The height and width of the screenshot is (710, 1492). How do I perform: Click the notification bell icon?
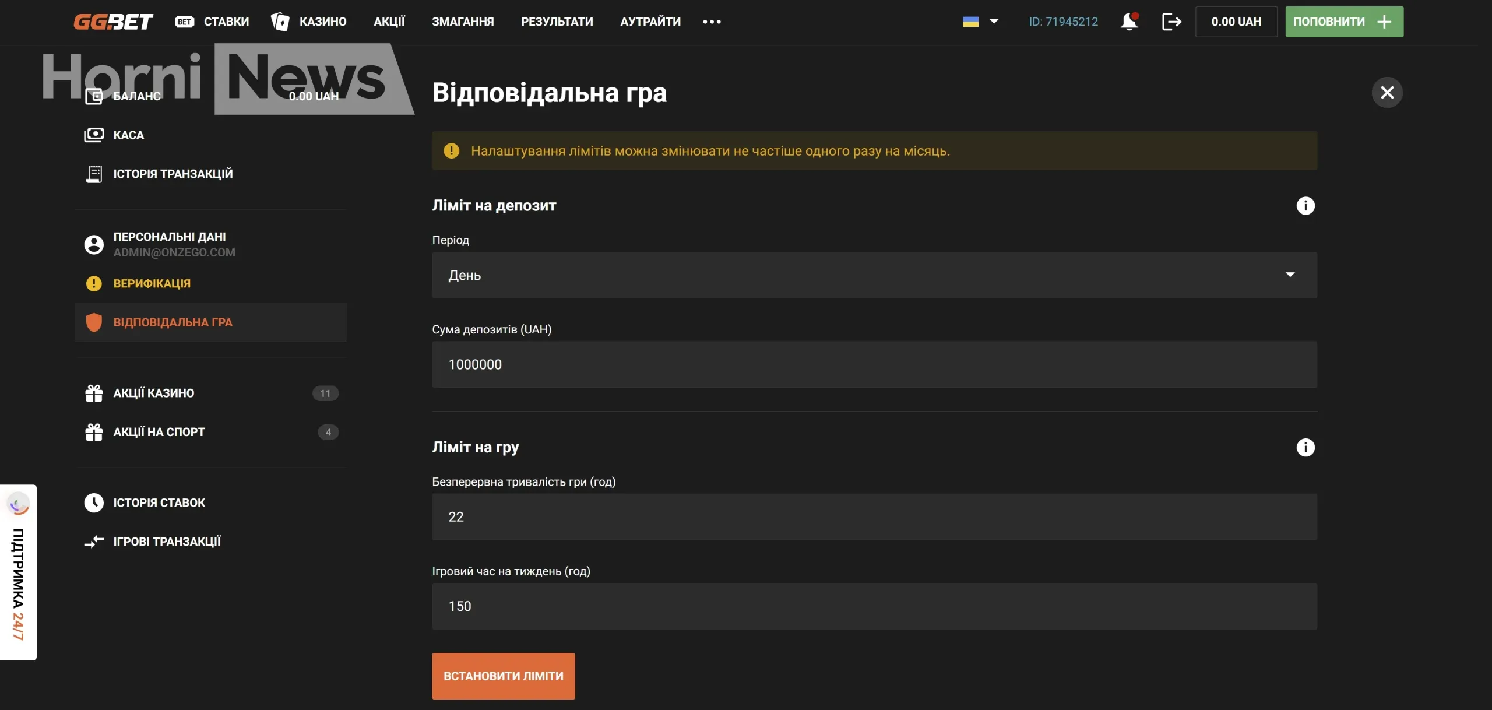(1129, 22)
